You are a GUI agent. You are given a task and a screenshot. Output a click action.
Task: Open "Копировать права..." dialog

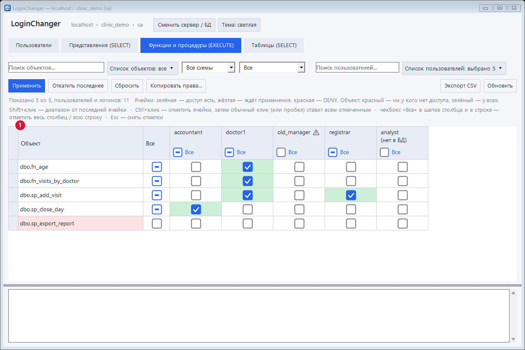[176, 86]
